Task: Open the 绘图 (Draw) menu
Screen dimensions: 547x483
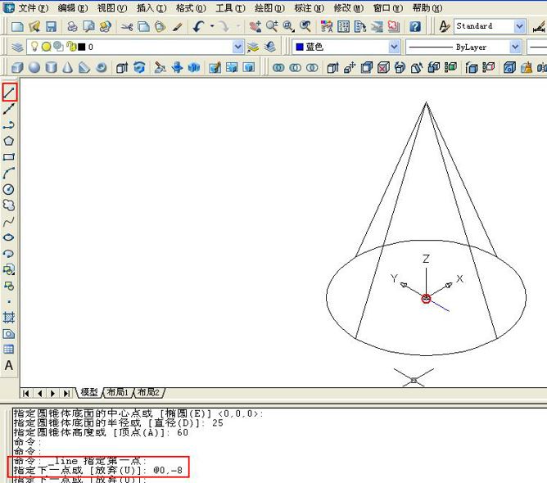Action: click(269, 8)
